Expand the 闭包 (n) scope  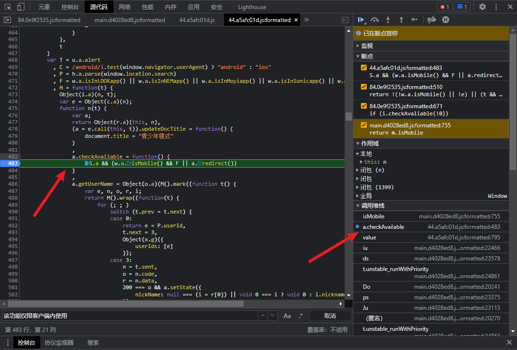358,170
